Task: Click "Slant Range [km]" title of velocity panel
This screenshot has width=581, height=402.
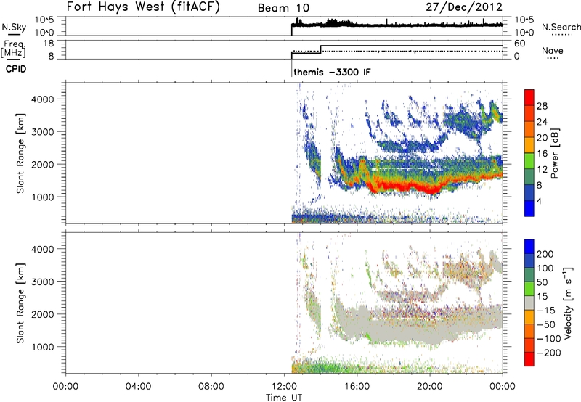Action: tap(20, 303)
